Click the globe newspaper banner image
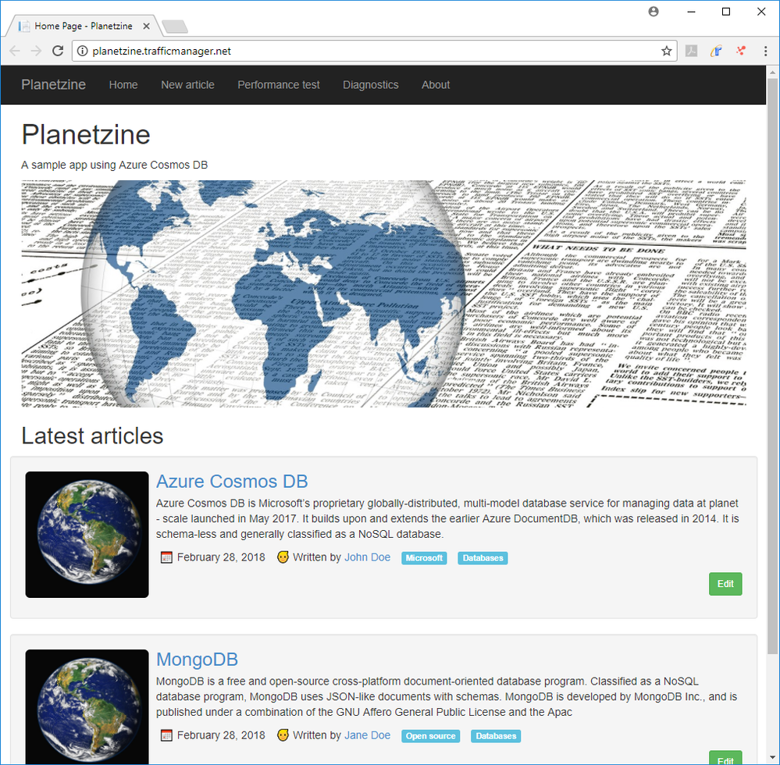 [383, 294]
